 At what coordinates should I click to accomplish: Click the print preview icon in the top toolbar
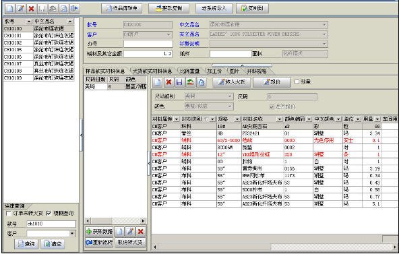(x=63, y=9)
